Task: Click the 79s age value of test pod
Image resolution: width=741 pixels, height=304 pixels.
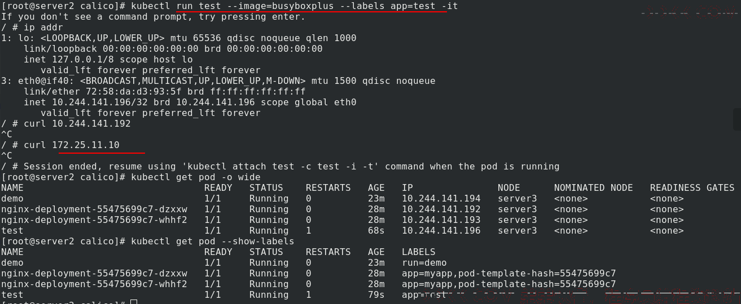Action: point(376,295)
